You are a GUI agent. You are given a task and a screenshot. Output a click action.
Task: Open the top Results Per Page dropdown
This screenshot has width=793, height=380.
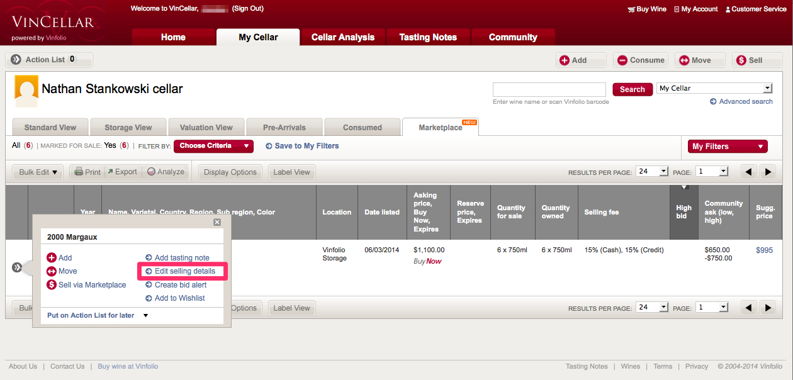pos(653,171)
